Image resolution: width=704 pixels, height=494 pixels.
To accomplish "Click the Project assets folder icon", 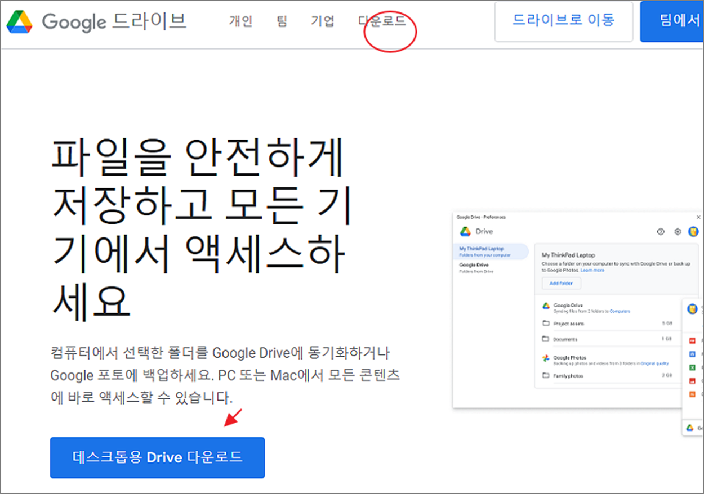I will pos(545,324).
